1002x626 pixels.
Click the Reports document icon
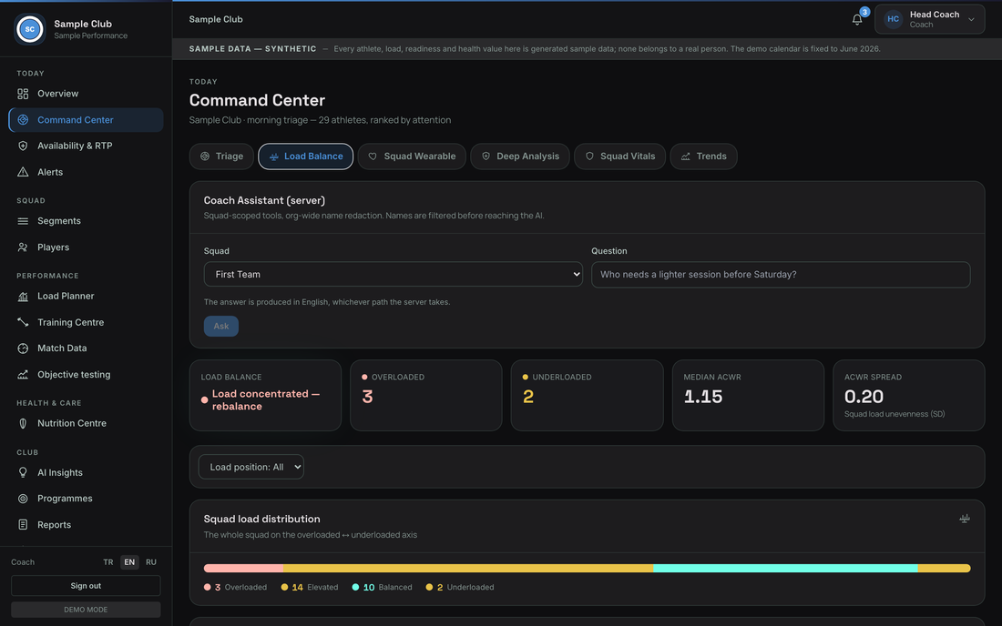[x=23, y=524]
